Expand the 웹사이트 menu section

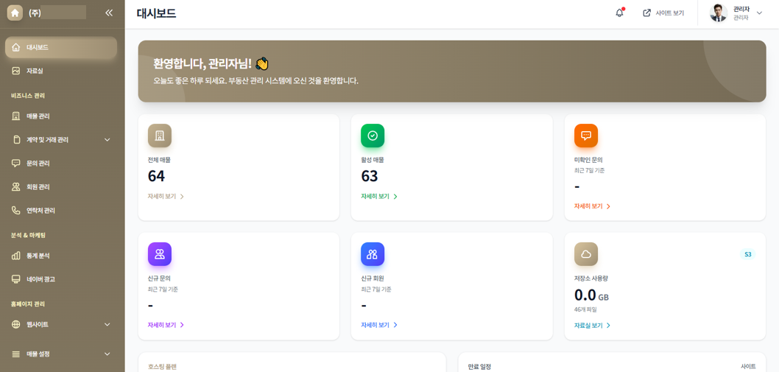click(107, 325)
